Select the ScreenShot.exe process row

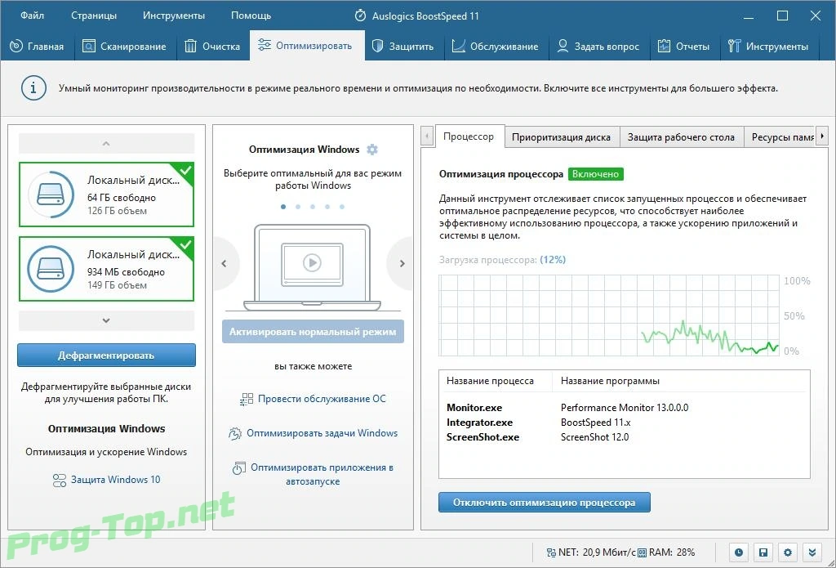point(625,437)
